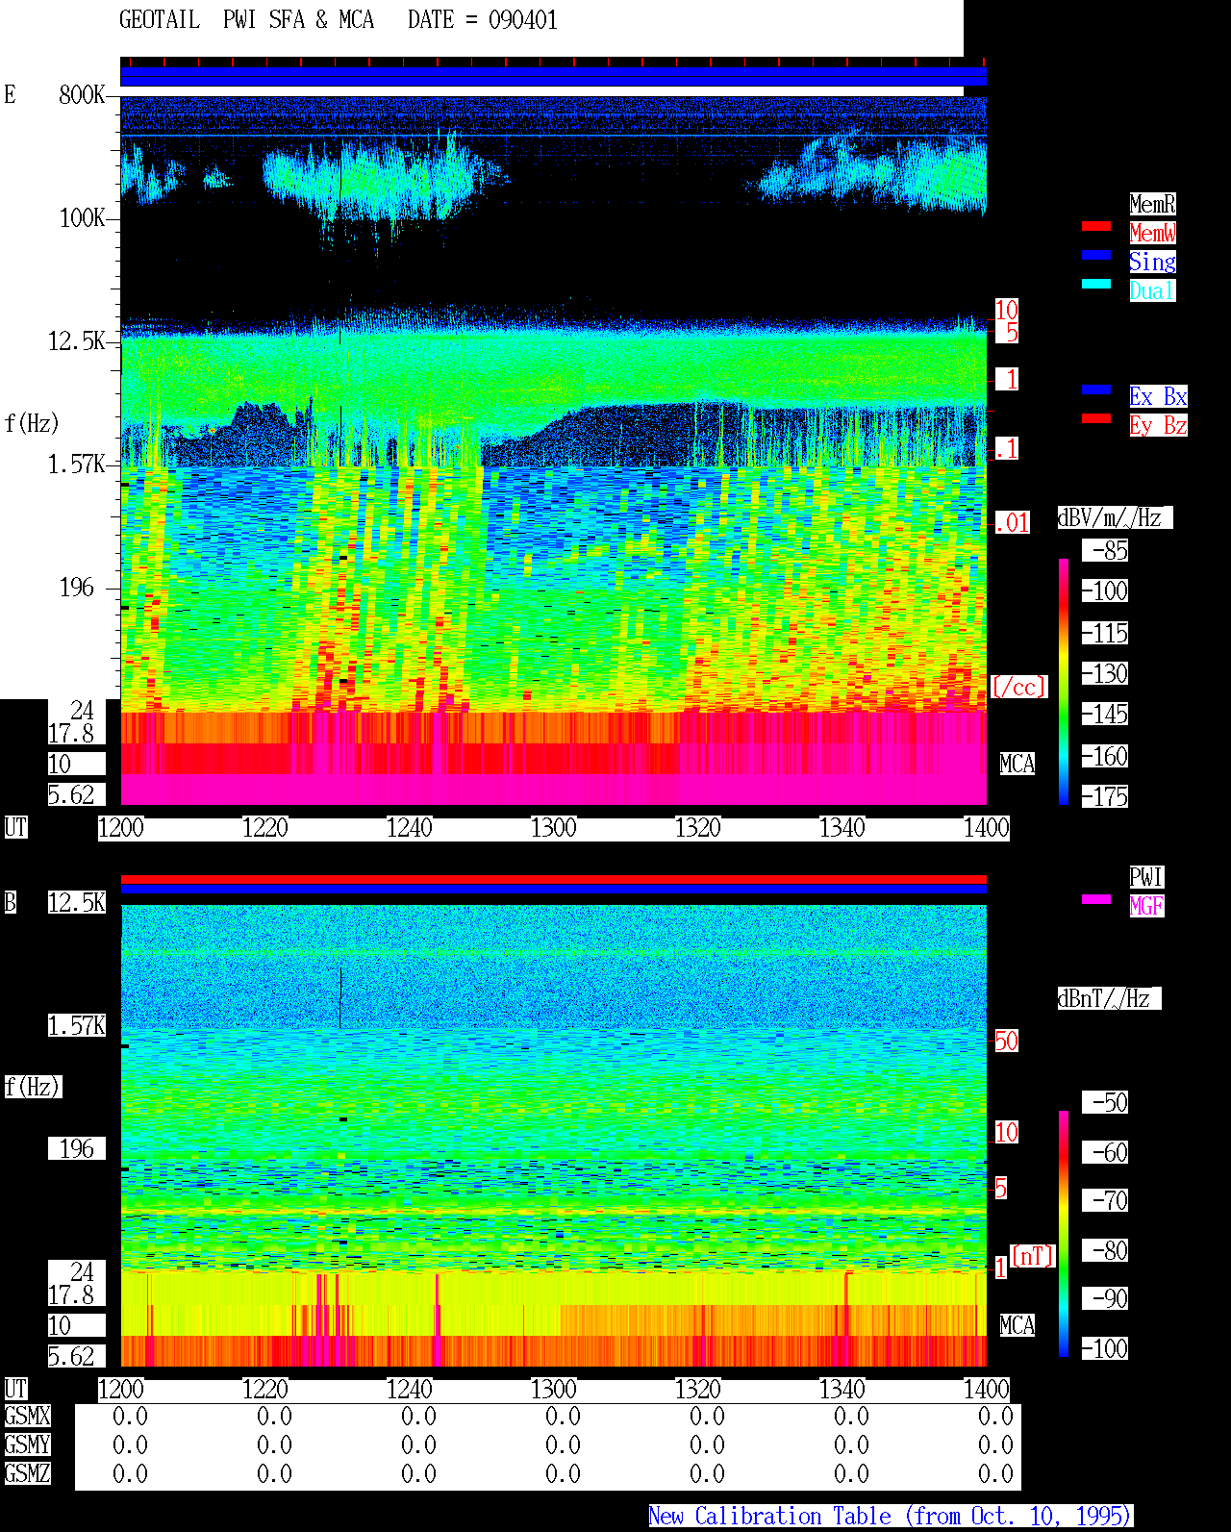Select the PWI legend label
The height and width of the screenshot is (1532, 1231).
(1146, 877)
